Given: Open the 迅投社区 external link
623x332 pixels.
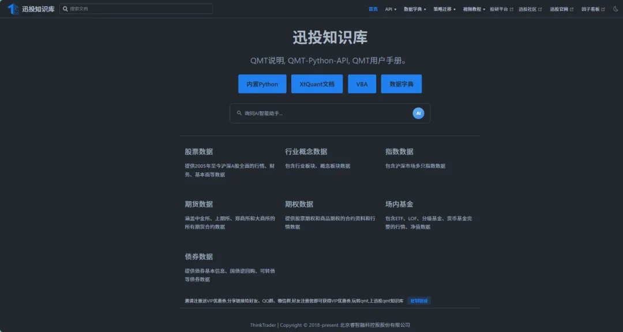Looking at the screenshot, I should pos(530,9).
